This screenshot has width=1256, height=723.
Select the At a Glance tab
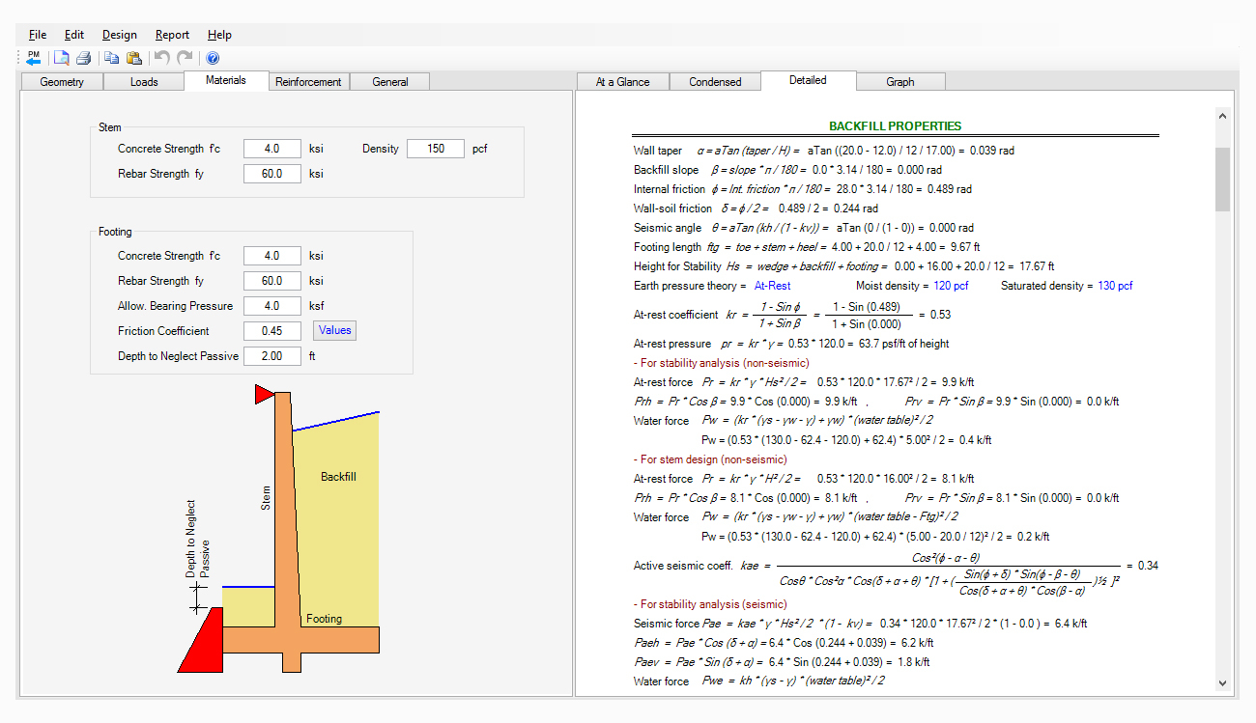[x=622, y=82]
